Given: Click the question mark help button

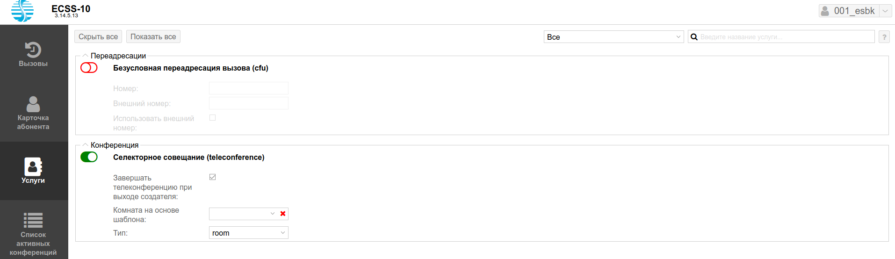Looking at the screenshot, I should [884, 37].
